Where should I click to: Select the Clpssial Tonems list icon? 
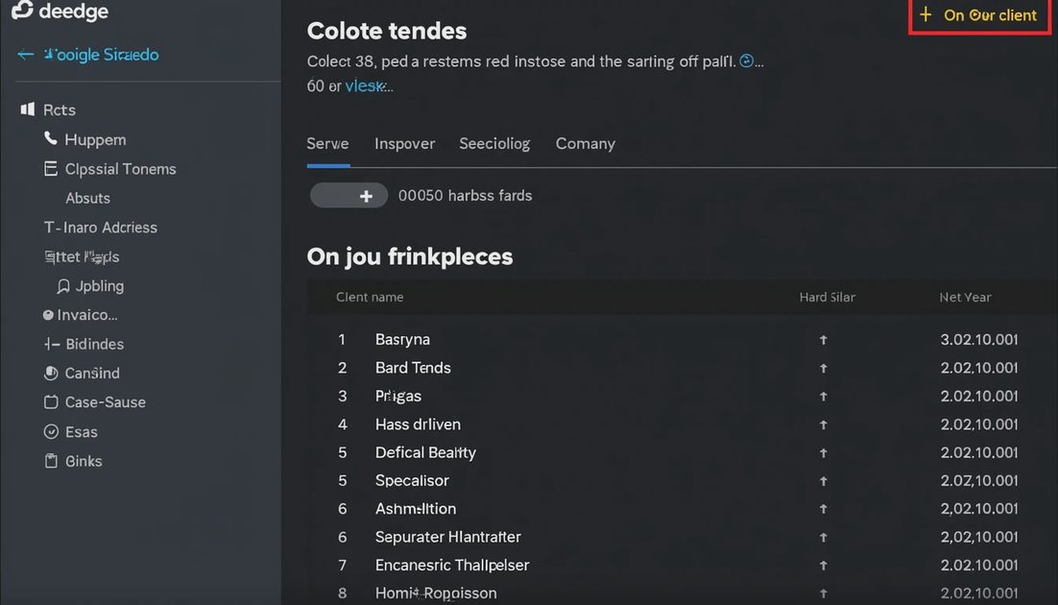(x=51, y=169)
